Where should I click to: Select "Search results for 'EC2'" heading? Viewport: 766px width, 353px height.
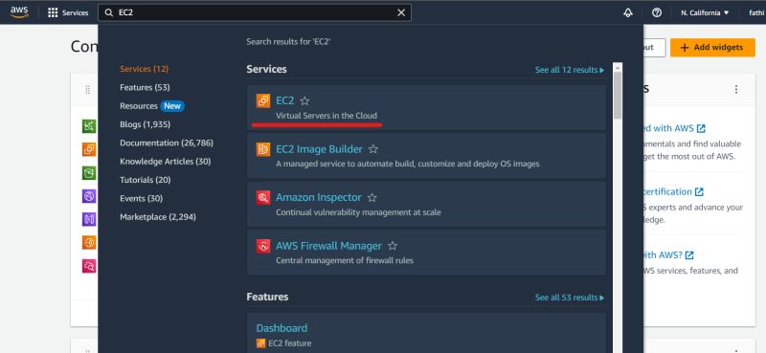point(288,42)
